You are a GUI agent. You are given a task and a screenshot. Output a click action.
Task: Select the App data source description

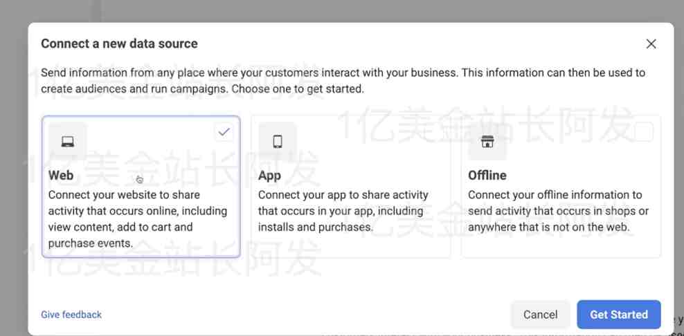(343, 211)
